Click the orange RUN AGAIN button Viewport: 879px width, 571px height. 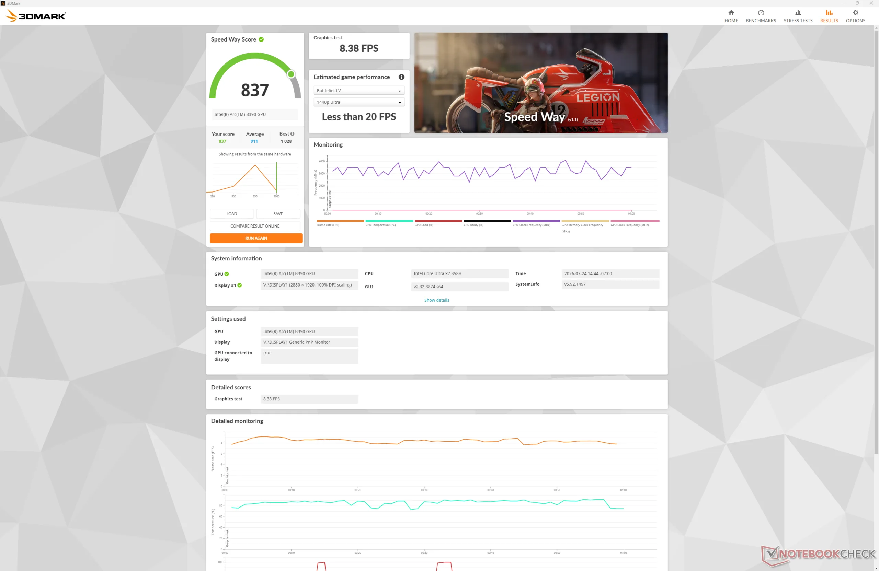pyautogui.click(x=256, y=238)
